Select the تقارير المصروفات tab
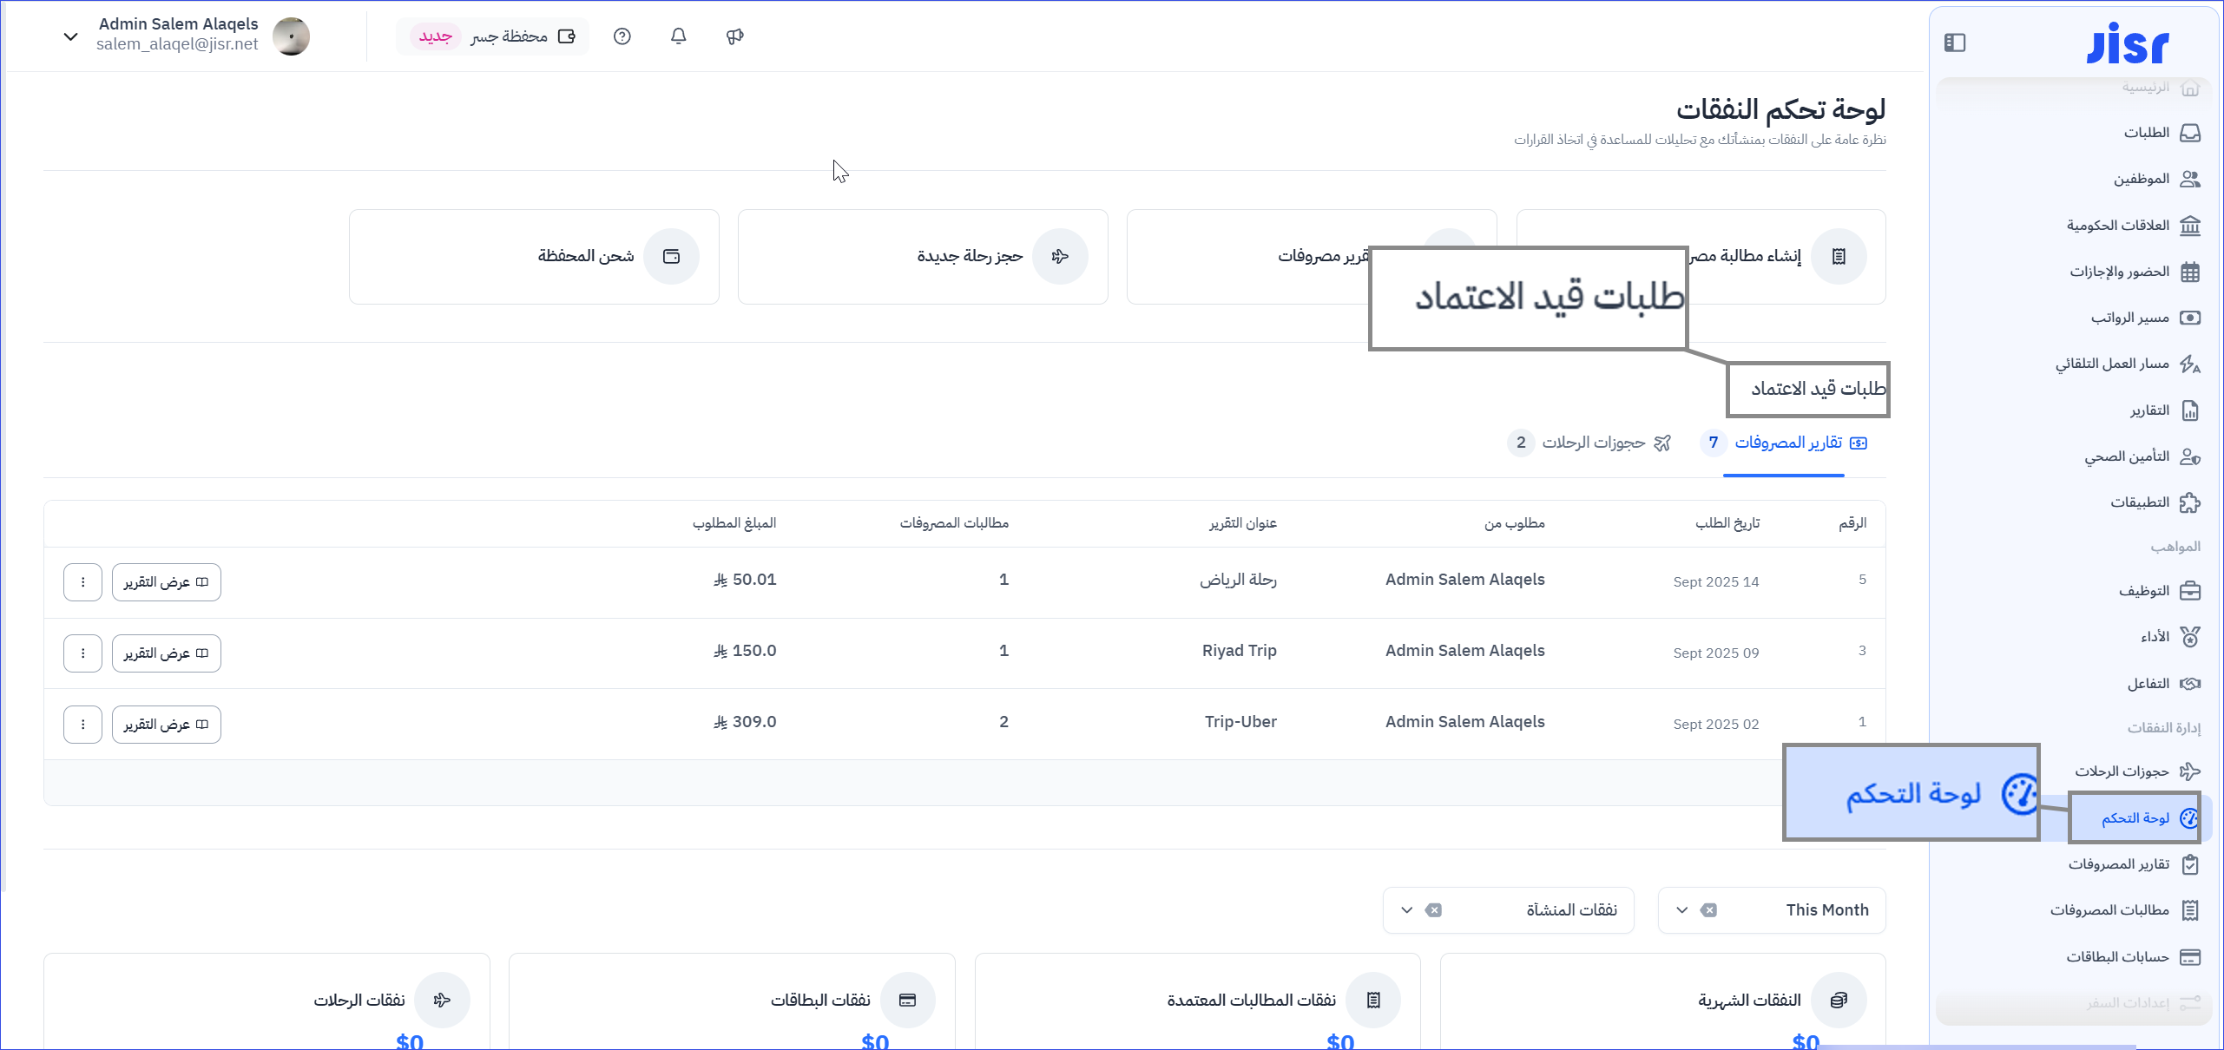The width and height of the screenshot is (2224, 1050). [x=1787, y=443]
